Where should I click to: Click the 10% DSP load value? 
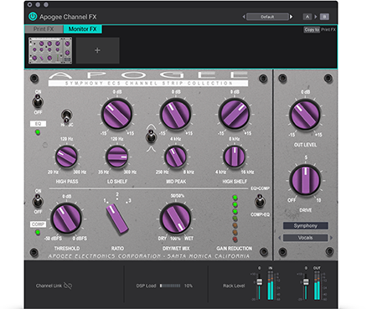[189, 286]
